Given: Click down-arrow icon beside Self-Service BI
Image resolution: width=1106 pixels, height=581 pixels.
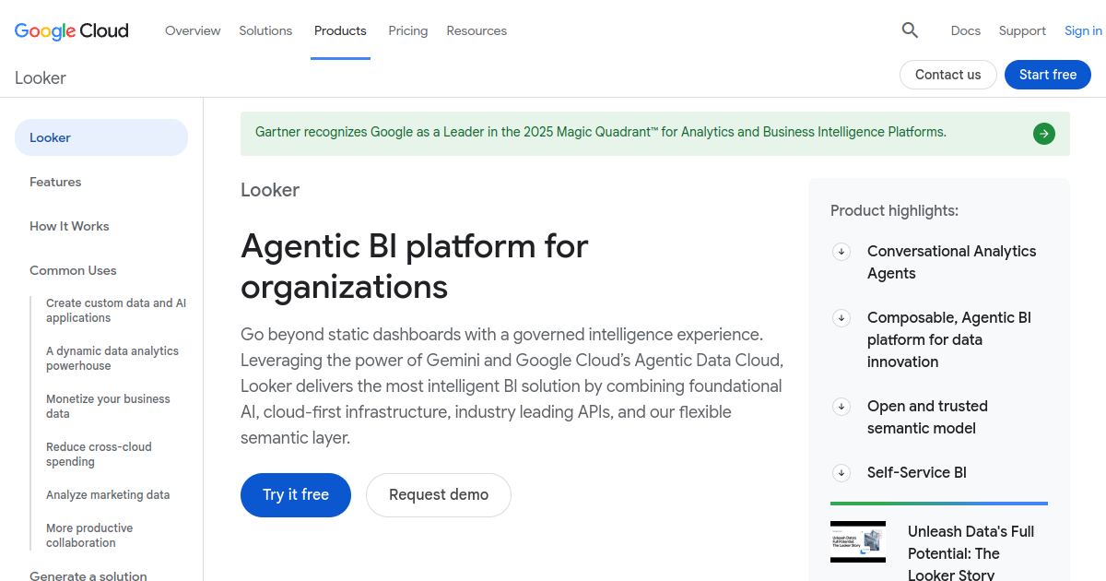Looking at the screenshot, I should click(x=841, y=473).
